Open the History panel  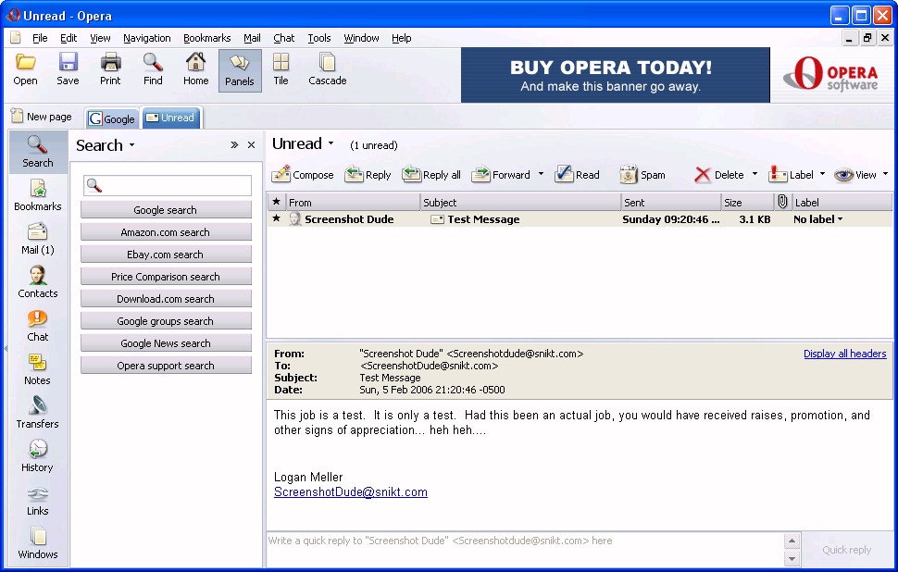[37, 456]
